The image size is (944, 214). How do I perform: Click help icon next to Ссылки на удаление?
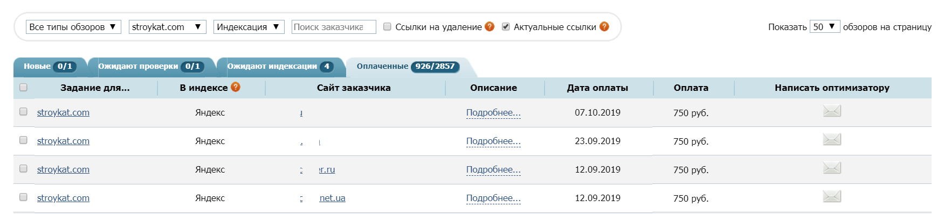point(490,26)
